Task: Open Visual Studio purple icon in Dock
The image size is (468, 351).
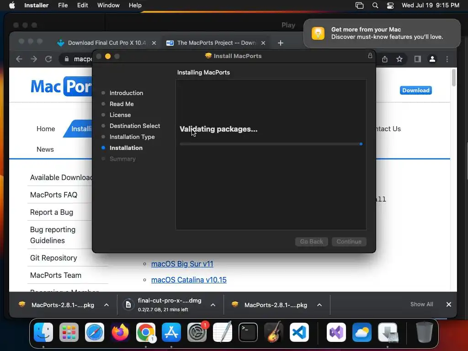Action: (336, 332)
